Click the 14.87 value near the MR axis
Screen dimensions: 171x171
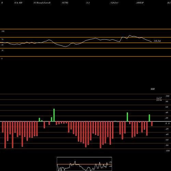pos(159,98)
